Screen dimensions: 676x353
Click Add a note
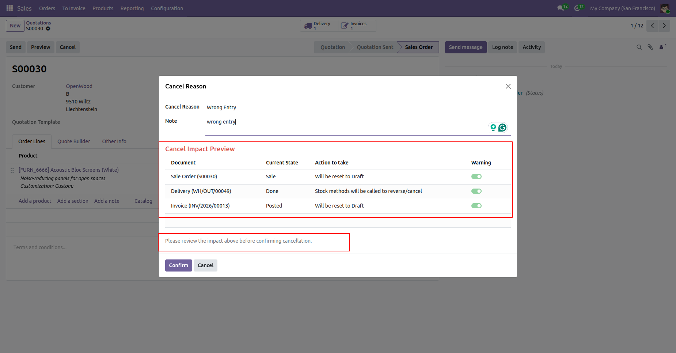[x=107, y=201]
